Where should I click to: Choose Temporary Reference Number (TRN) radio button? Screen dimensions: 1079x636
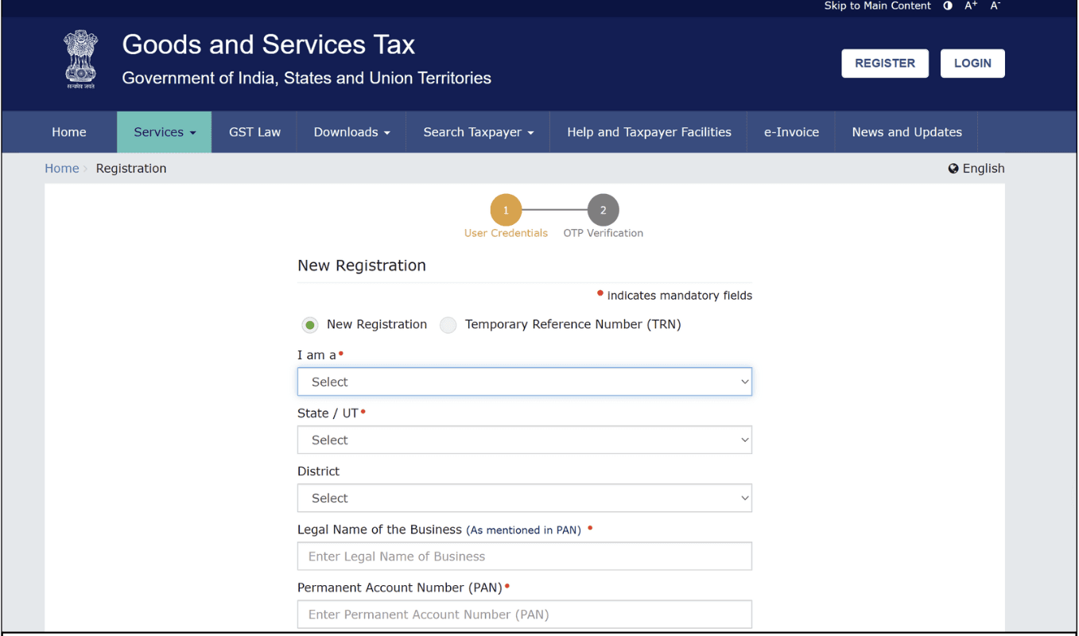coord(448,324)
